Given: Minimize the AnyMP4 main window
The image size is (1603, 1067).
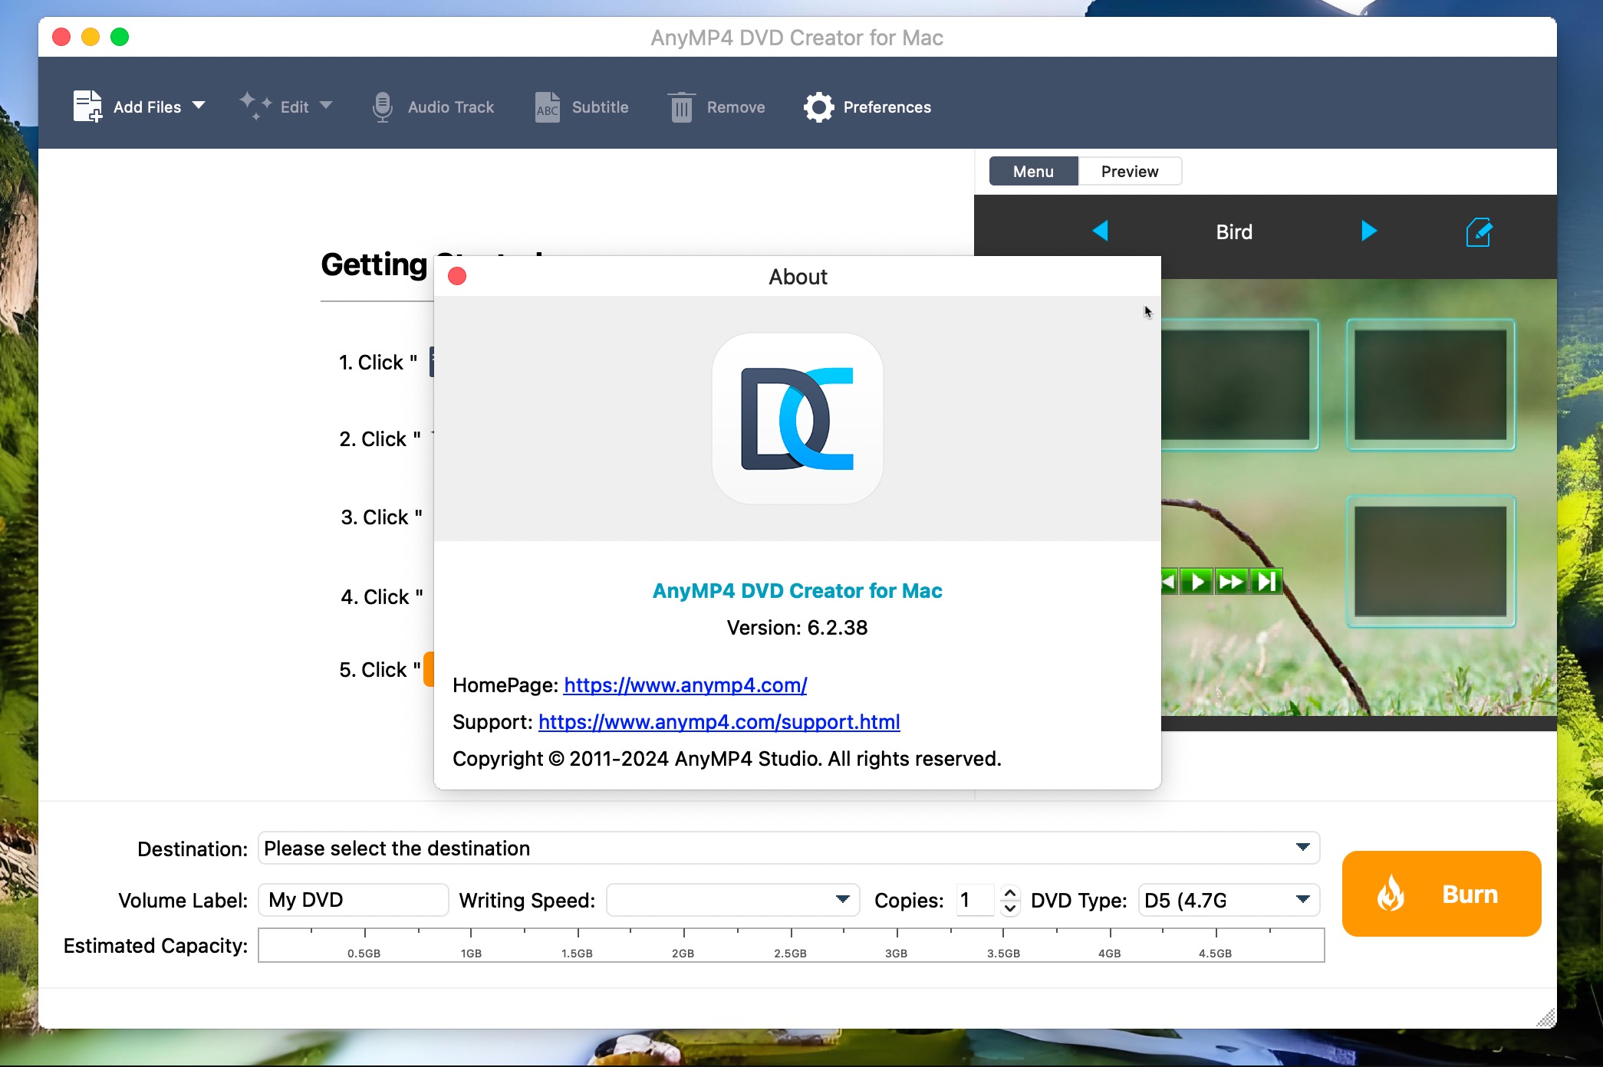Looking at the screenshot, I should click(x=91, y=37).
